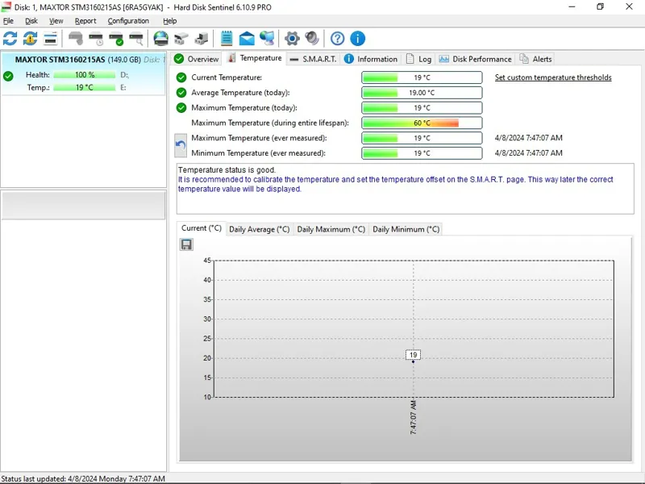Viewport: 645px width, 484px height.
Task: Click the surveillance camera style toolbar icon
Action: [x=181, y=39]
